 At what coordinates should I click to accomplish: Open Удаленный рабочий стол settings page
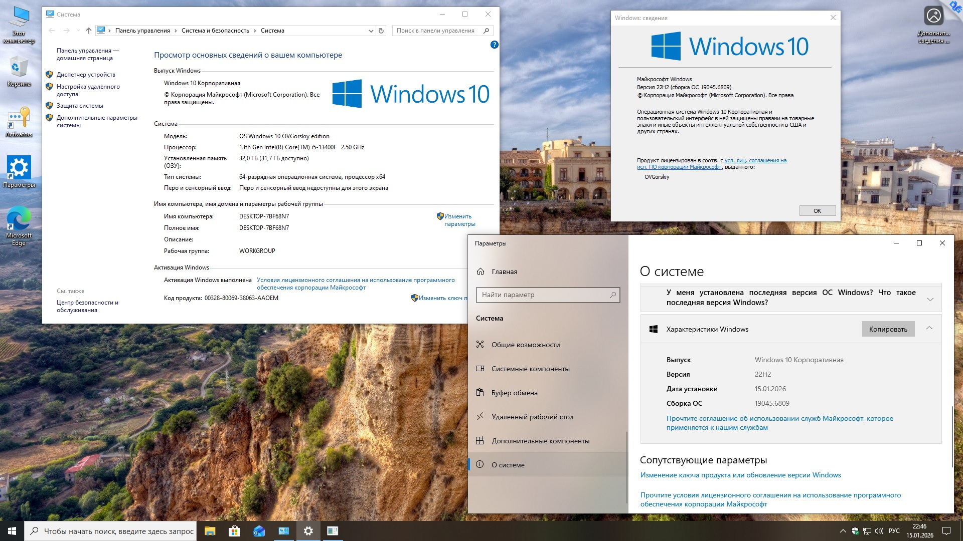click(532, 417)
